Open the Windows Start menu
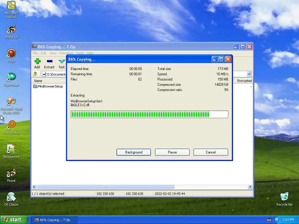This screenshot has width=299, height=224. click(x=14, y=220)
